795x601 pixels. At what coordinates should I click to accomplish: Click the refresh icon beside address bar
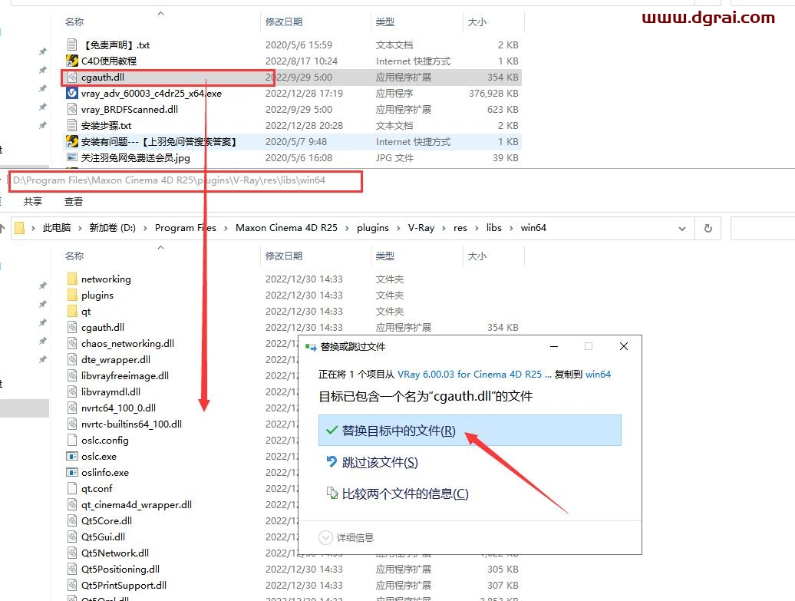tap(708, 228)
